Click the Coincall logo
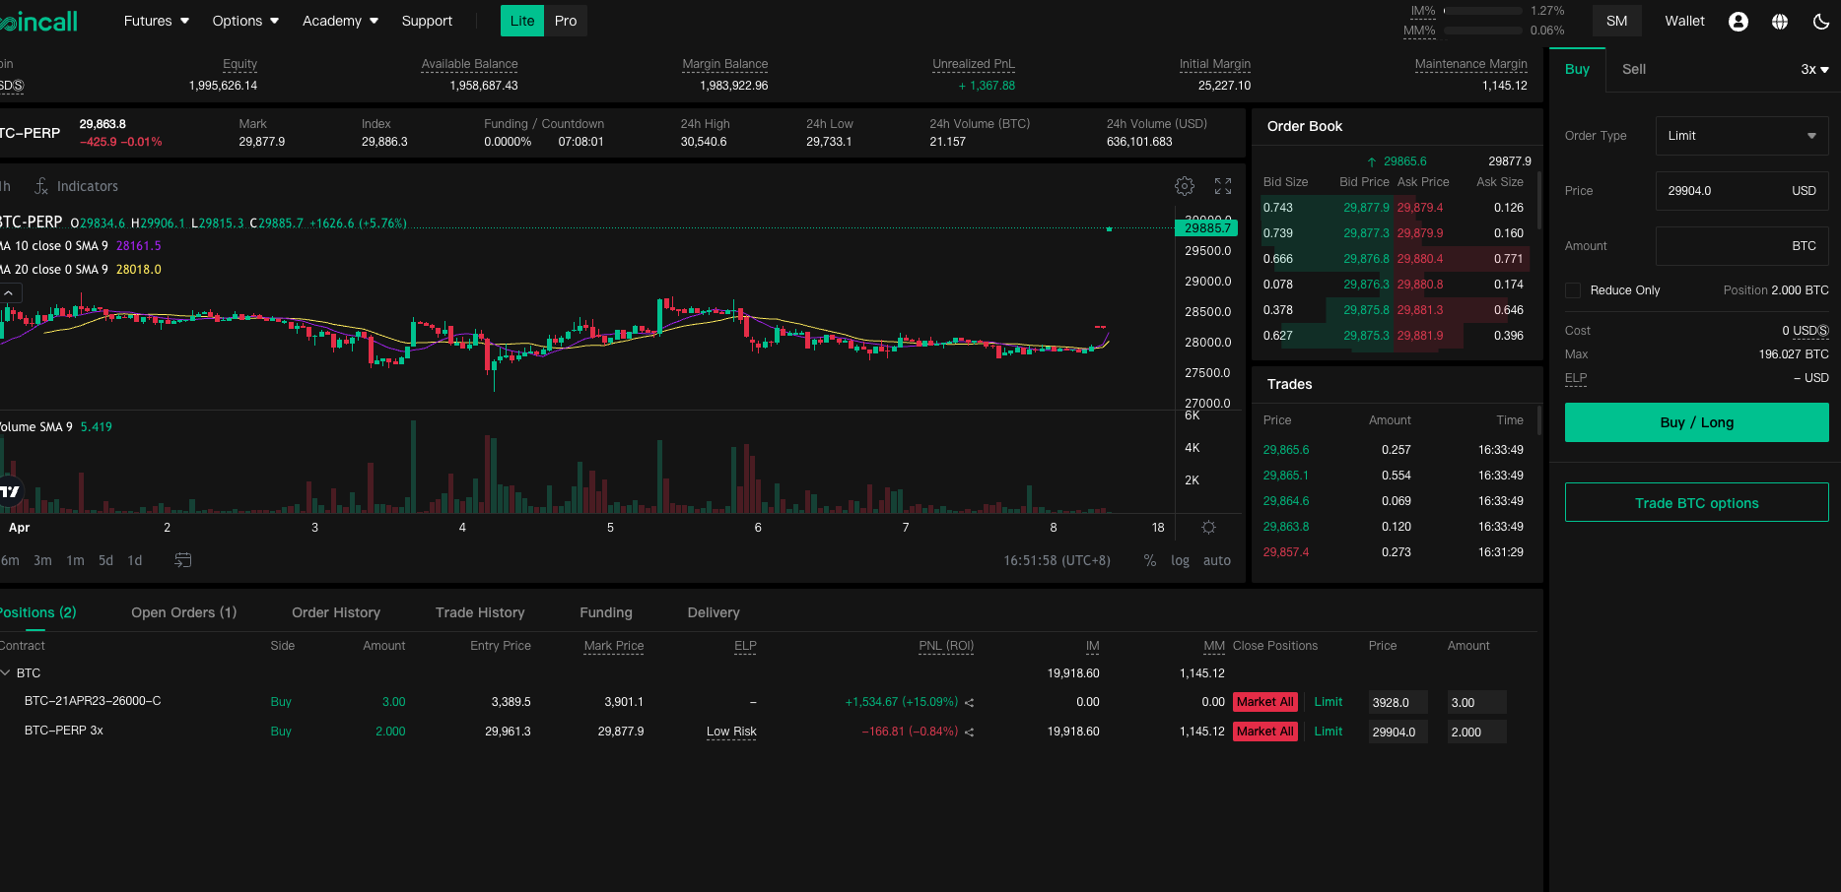Viewport: 1841px width, 892px height. pyautogui.click(x=38, y=21)
